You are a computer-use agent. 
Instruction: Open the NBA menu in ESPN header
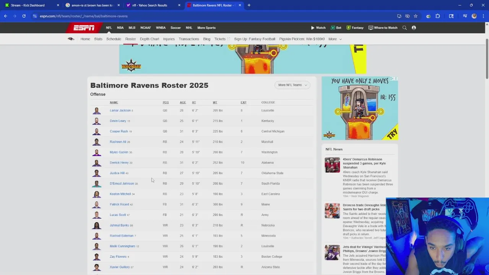120,27
